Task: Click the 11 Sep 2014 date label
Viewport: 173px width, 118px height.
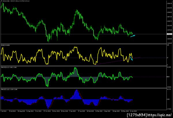Action: (30, 111)
